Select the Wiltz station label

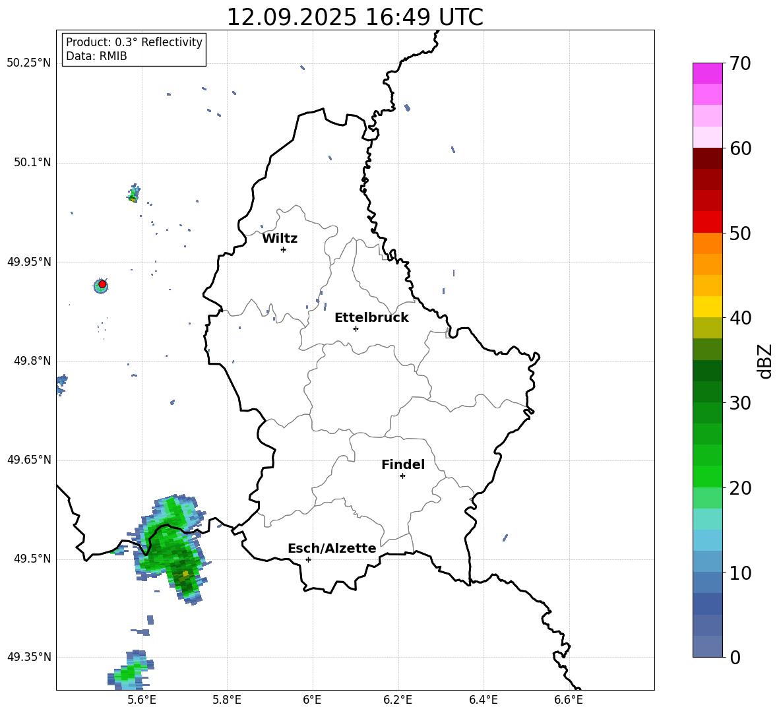[280, 239]
